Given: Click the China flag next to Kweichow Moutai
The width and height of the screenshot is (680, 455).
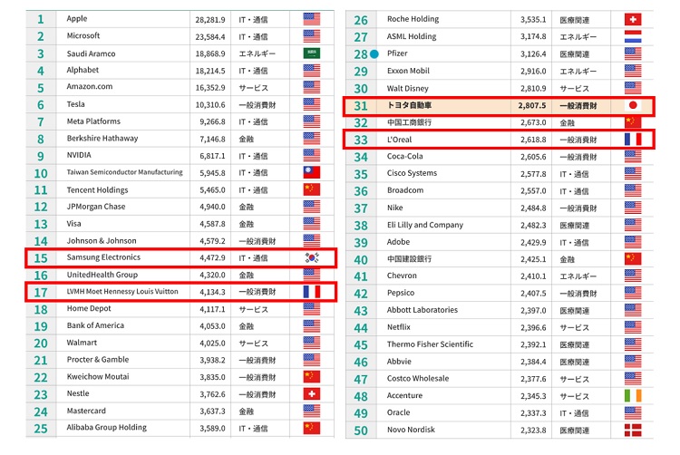Looking at the screenshot, I should pos(311,377).
